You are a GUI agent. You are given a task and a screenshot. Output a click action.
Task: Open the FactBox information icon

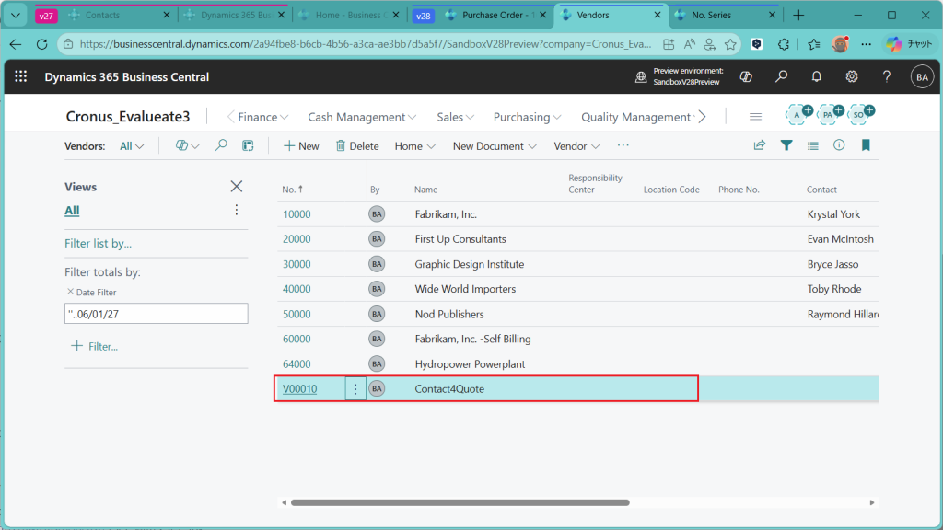click(839, 145)
